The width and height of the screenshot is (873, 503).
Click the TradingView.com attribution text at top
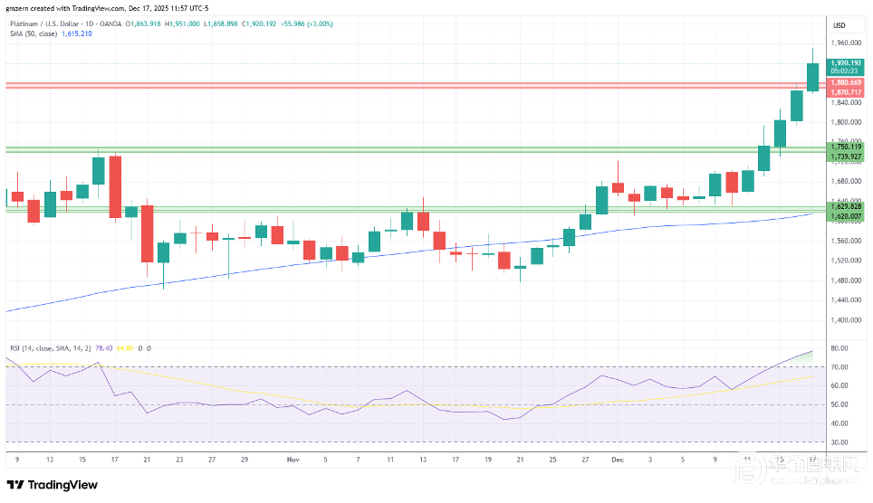[x=136, y=8]
